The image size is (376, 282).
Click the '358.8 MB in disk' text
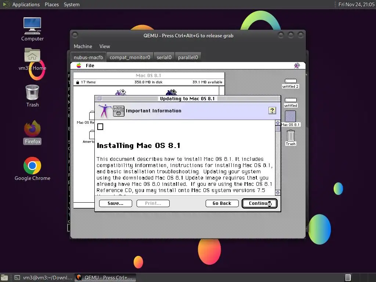(148, 82)
